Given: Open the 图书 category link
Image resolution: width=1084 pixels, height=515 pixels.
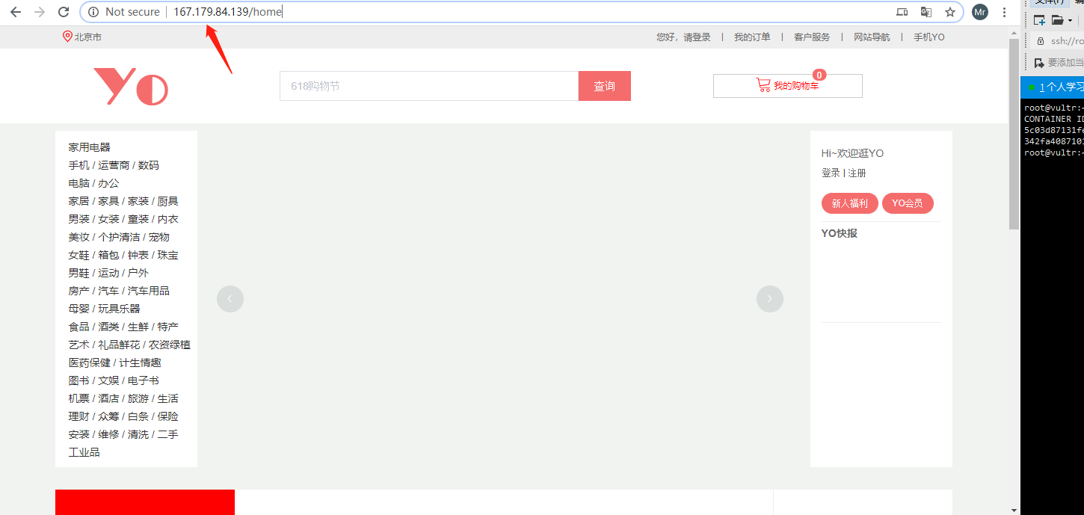Looking at the screenshot, I should coord(78,380).
